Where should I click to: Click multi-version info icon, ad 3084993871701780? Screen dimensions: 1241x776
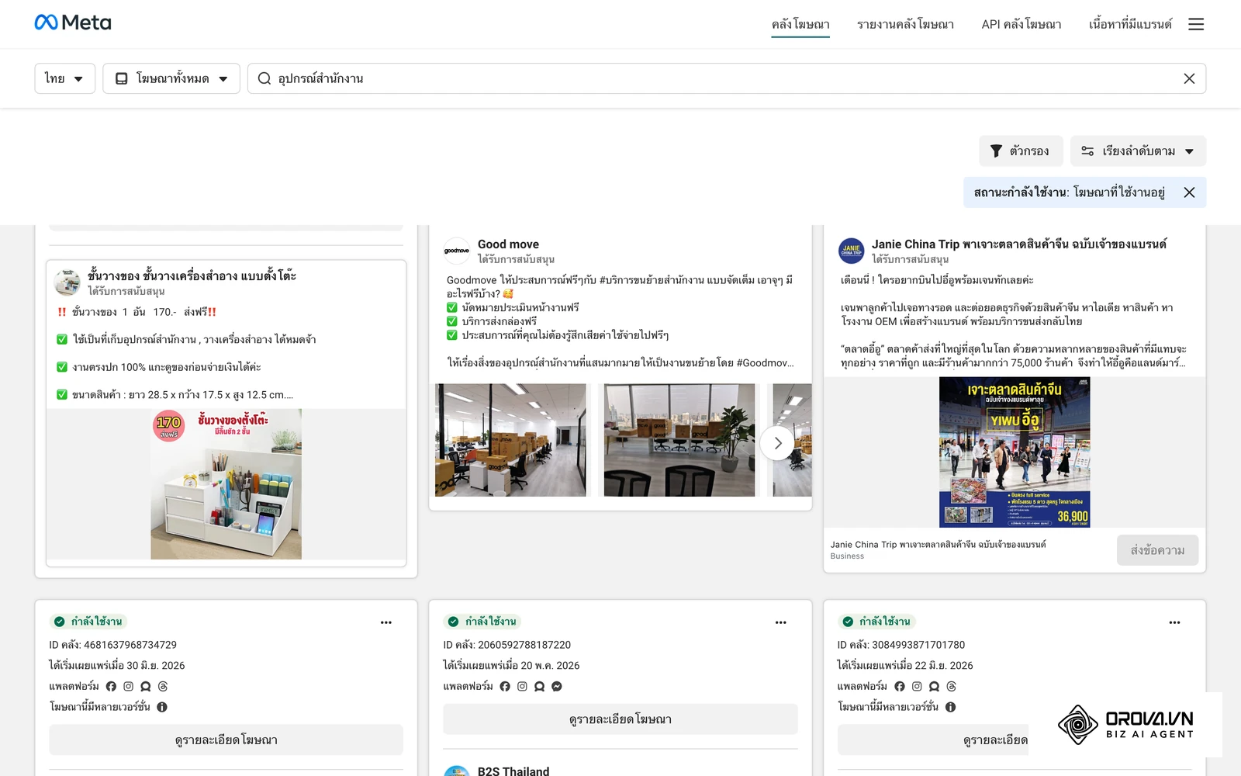950,707
